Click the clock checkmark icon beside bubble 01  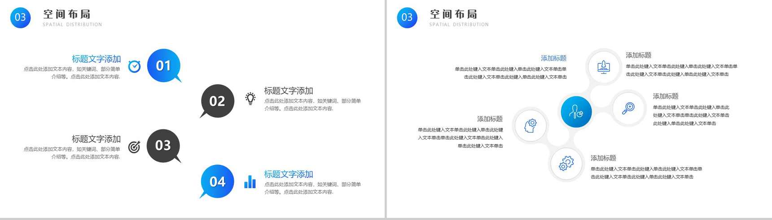(x=134, y=66)
